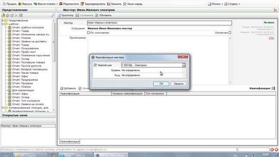Viewport: 279px width, 157px height.
Task: Select Отчёт: Заявка на доставку item
Action: point(29,41)
